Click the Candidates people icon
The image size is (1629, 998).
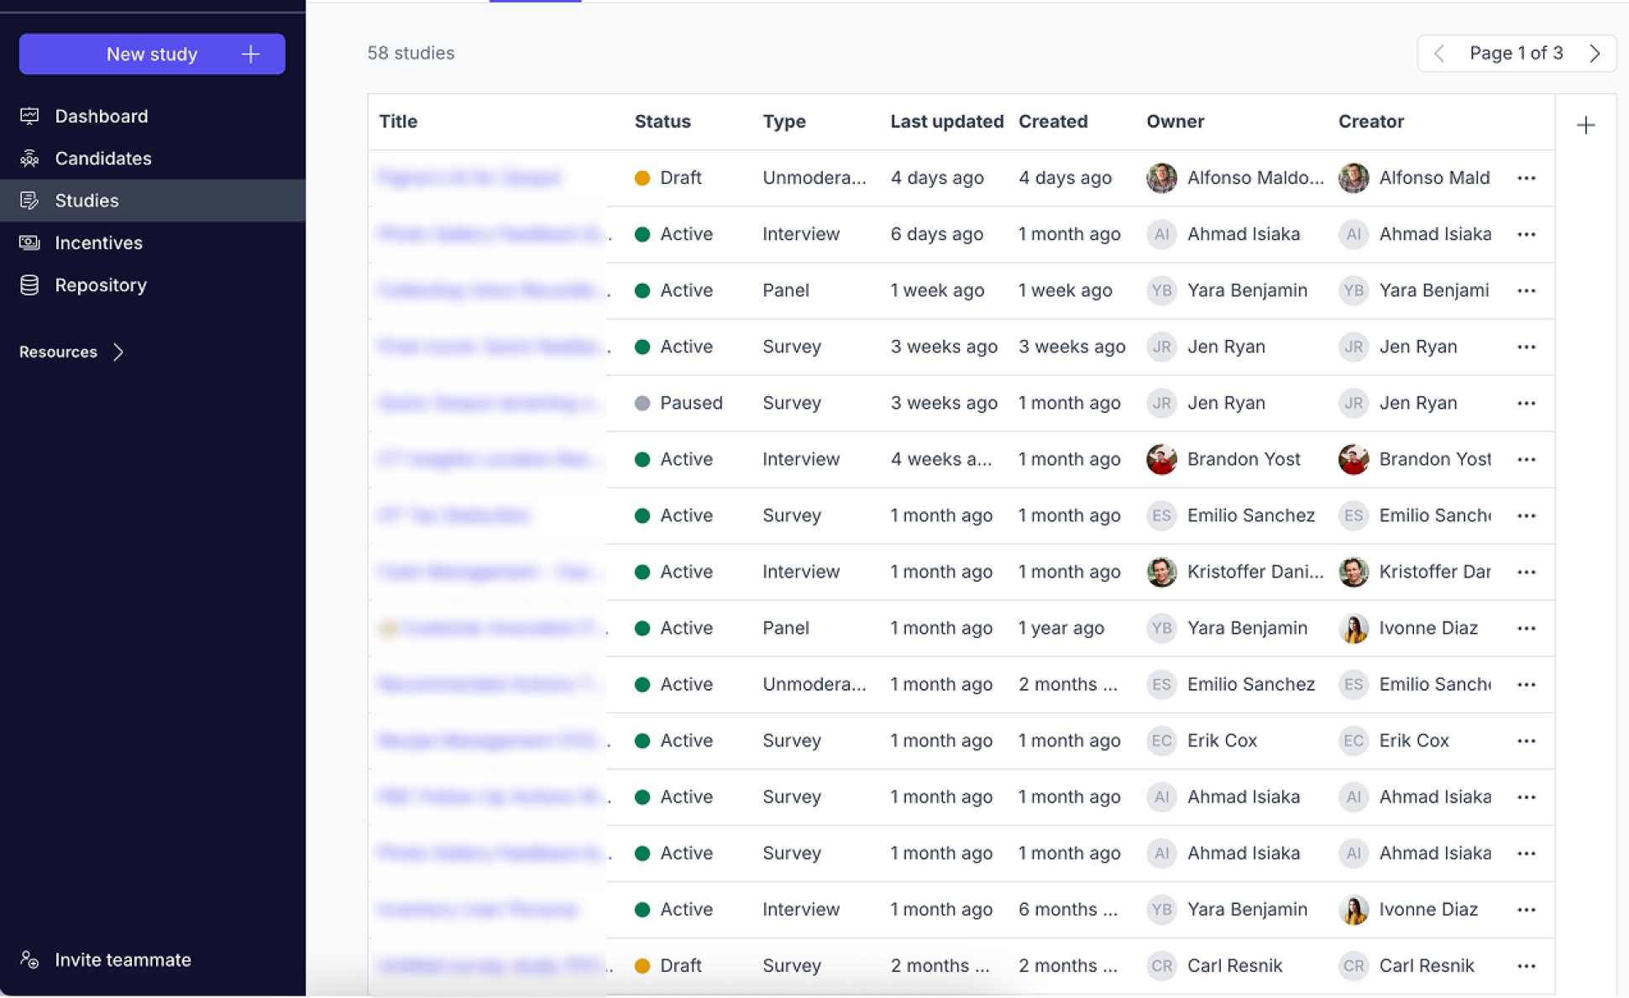pyautogui.click(x=29, y=158)
